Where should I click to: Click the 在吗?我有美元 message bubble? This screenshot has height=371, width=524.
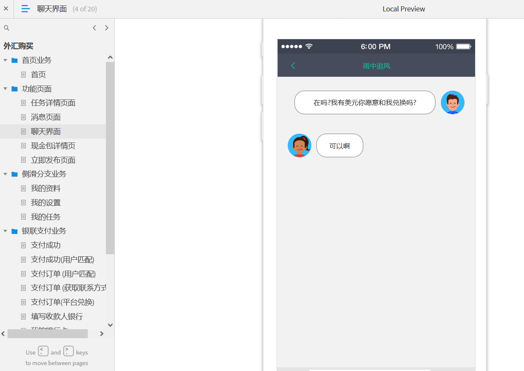click(365, 102)
